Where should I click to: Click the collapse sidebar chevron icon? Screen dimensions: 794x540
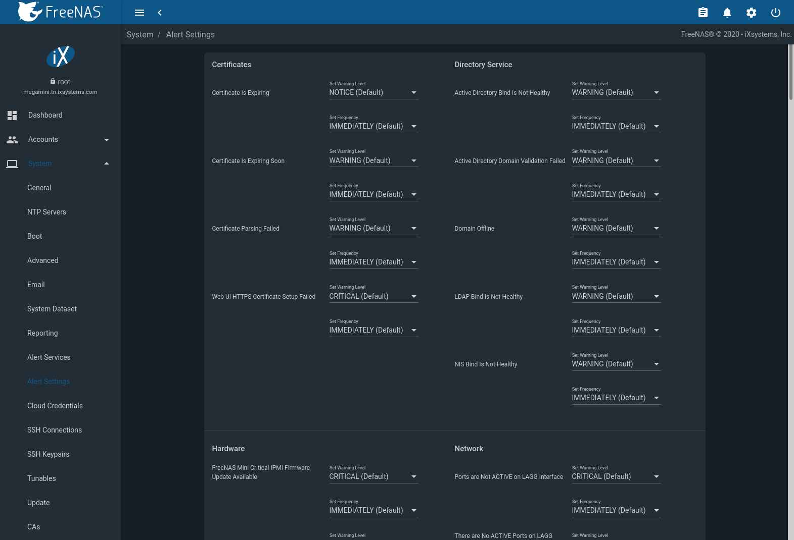click(x=160, y=13)
